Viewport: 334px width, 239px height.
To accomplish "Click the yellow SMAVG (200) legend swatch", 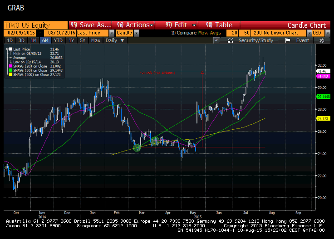I will [10, 74].
